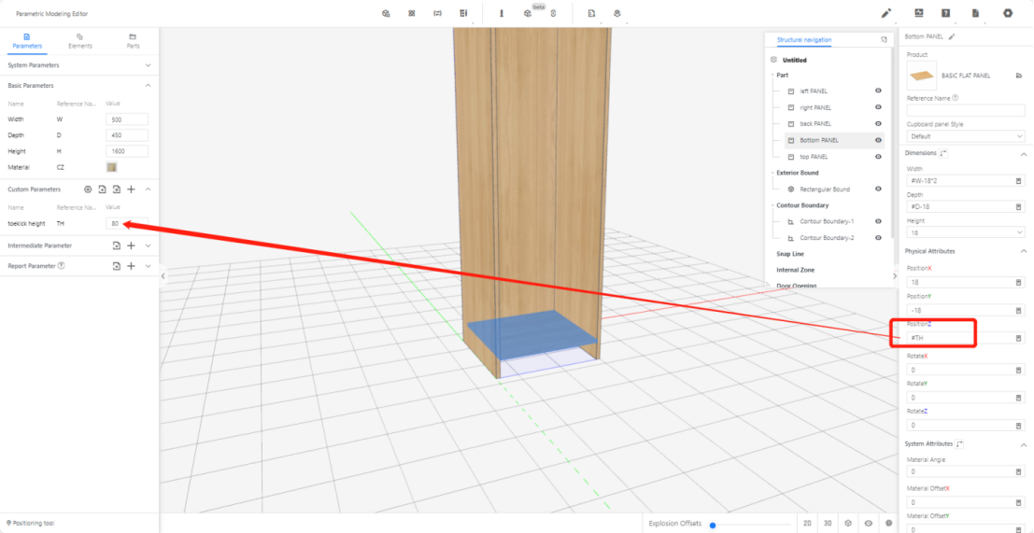Open the help question mark icon in top toolbar
This screenshot has width=1034, height=533.
[x=945, y=13]
